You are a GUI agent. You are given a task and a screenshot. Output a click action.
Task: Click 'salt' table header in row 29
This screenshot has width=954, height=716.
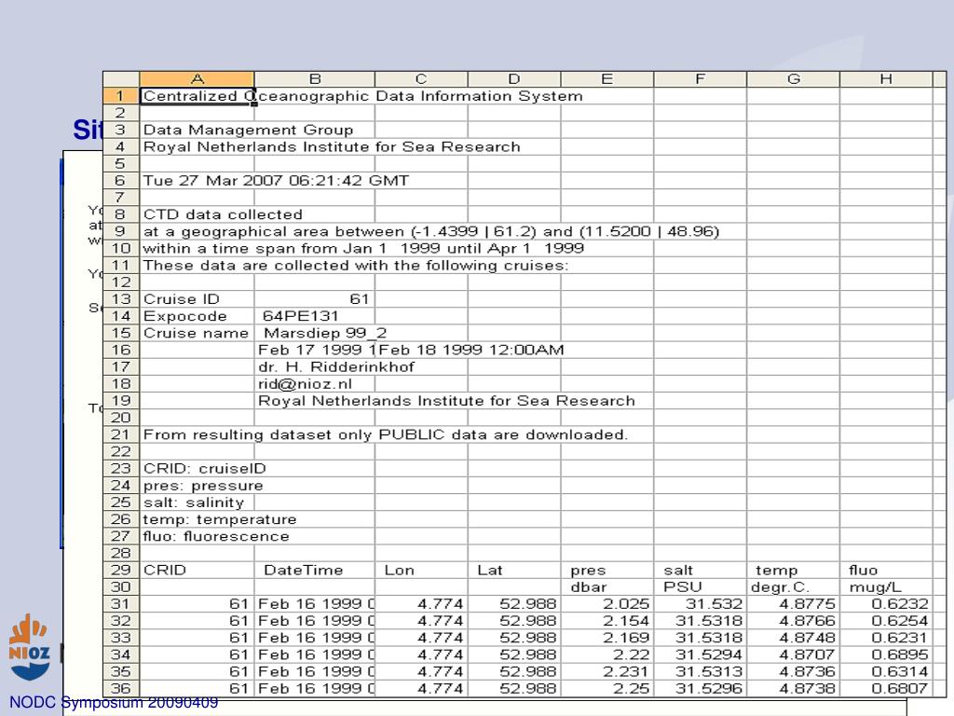coord(678,571)
